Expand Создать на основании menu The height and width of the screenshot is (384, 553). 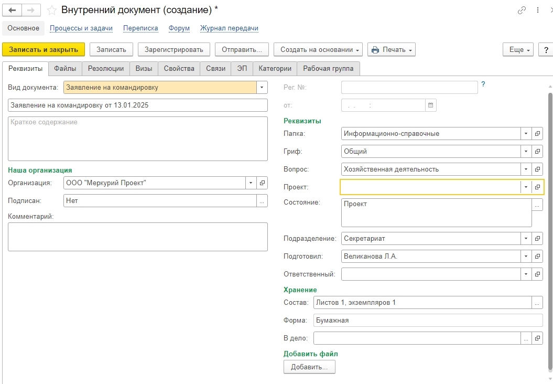point(318,49)
